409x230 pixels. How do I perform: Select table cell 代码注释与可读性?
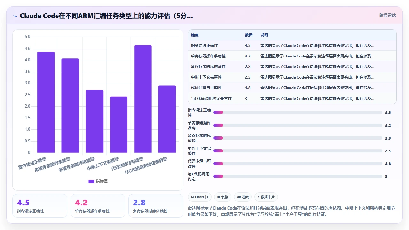(206, 88)
